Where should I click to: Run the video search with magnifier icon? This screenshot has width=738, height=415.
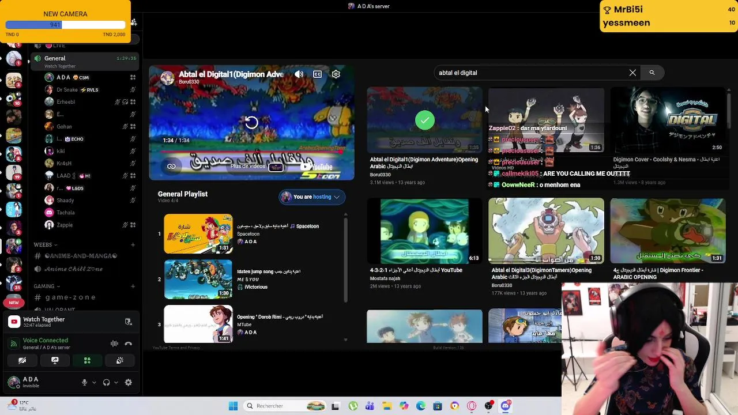point(652,73)
